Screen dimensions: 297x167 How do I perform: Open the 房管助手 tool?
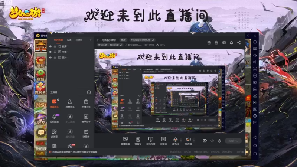(70, 104)
